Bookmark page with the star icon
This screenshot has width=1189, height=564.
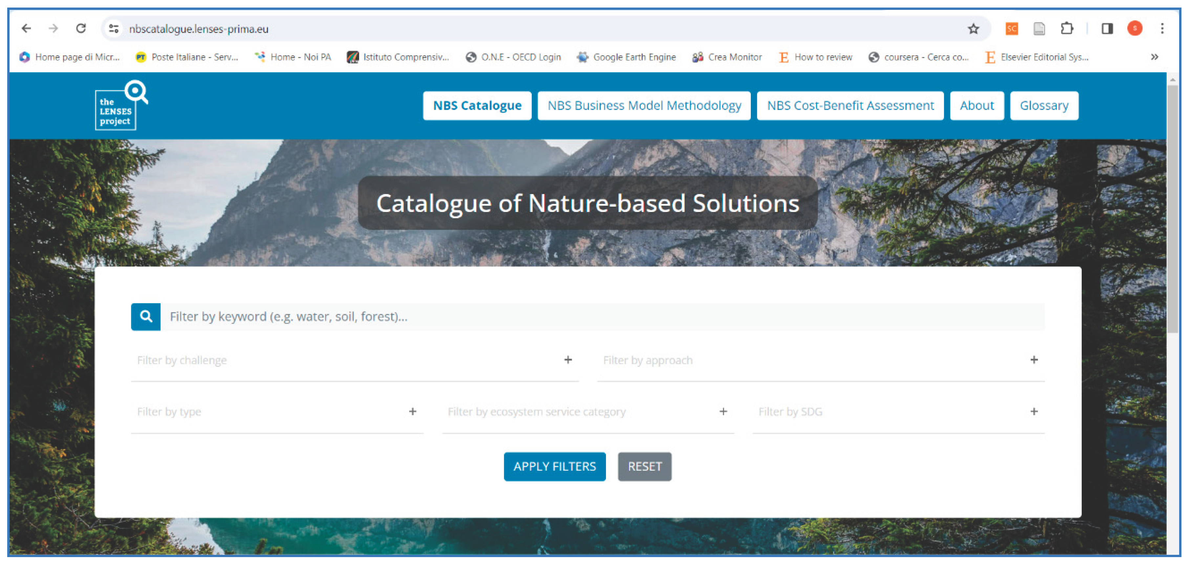click(x=973, y=29)
